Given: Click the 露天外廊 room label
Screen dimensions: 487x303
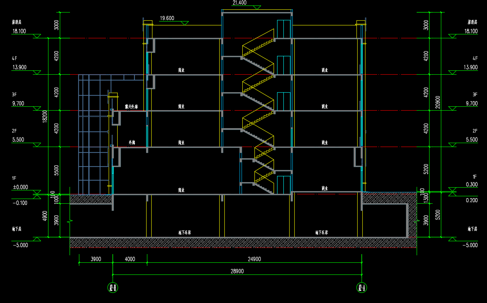Looking at the screenshot, I should coord(131,106).
